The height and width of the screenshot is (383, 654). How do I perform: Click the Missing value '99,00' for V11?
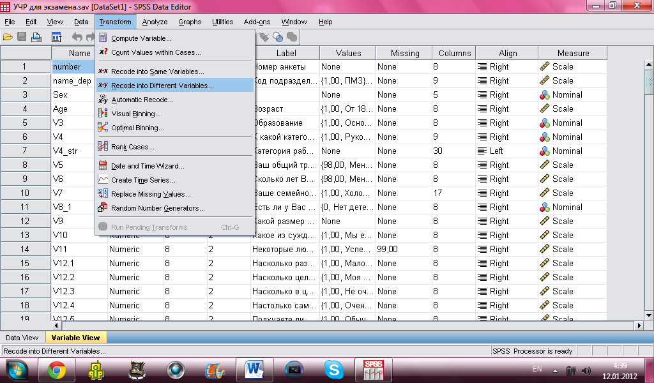click(x=404, y=249)
